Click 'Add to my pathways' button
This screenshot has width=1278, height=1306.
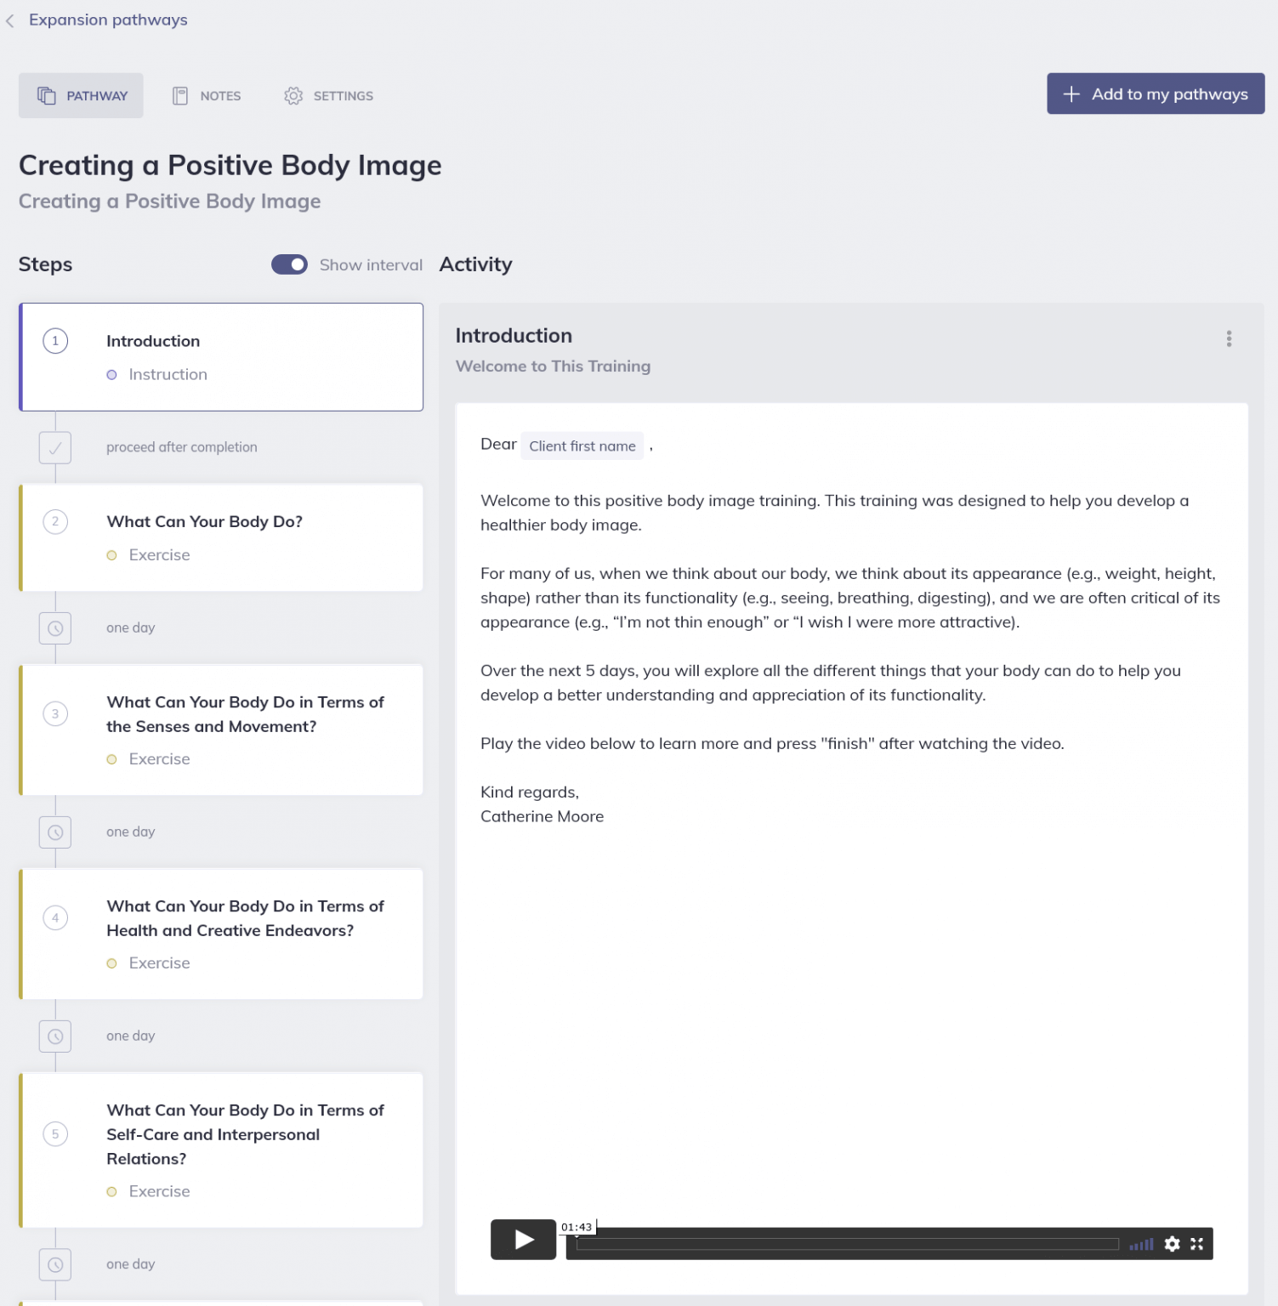[1155, 94]
